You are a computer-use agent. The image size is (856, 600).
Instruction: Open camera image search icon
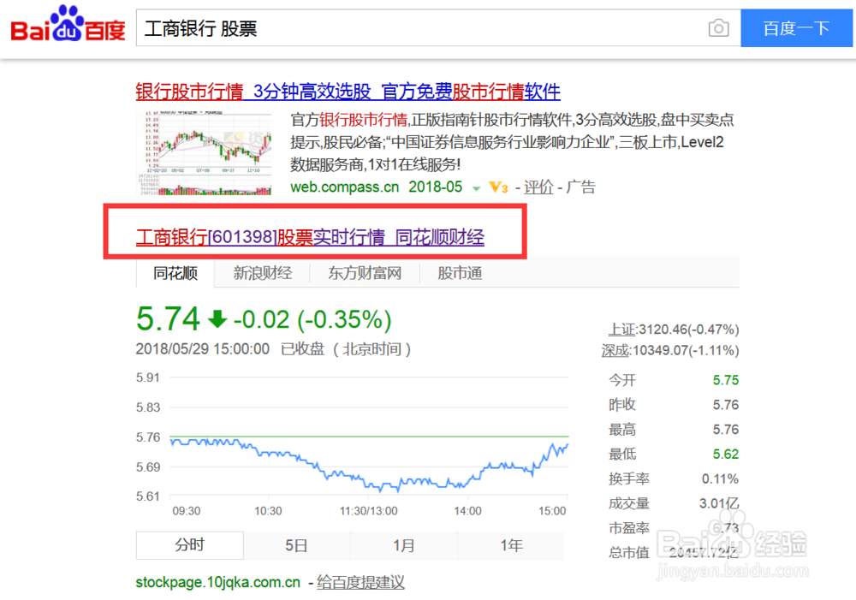click(718, 28)
